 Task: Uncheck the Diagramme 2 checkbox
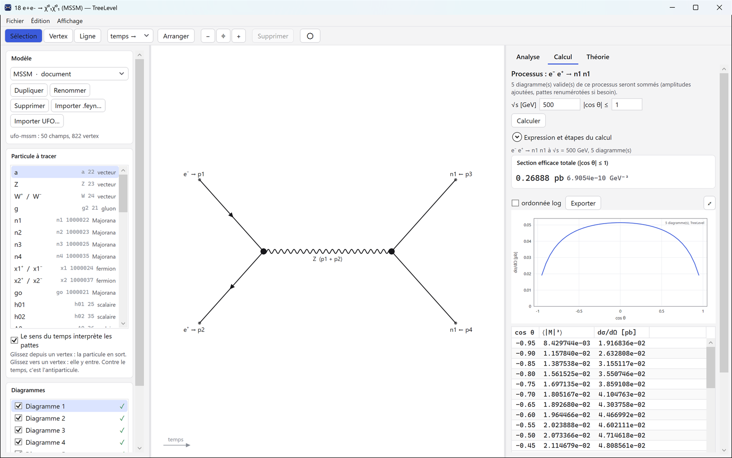[x=18, y=418]
